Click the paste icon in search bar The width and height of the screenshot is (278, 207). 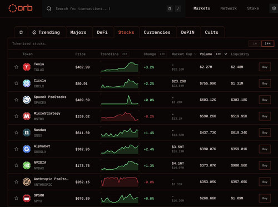coord(170,8)
